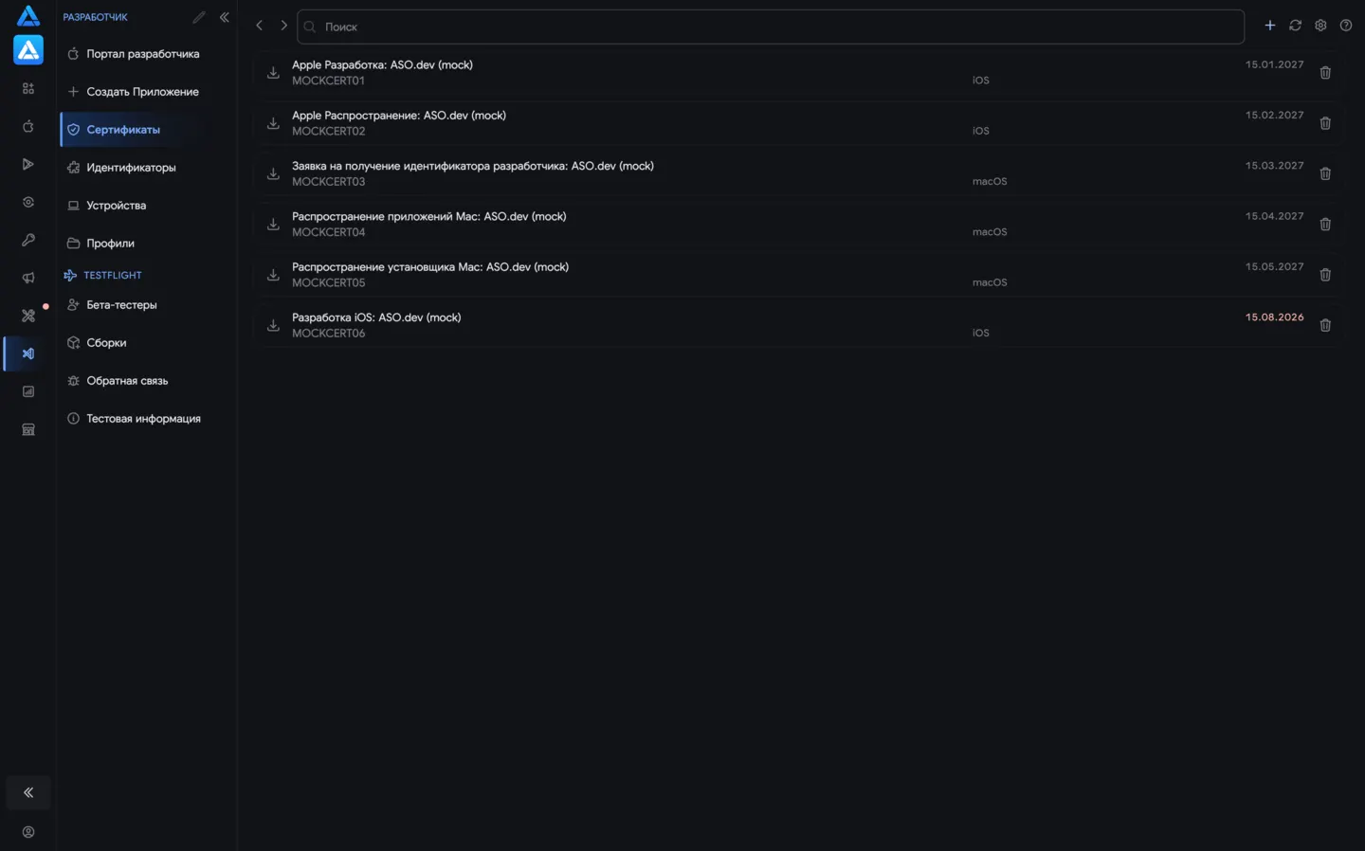Open settings gear in top toolbar
The height and width of the screenshot is (851, 1365).
[x=1320, y=26]
